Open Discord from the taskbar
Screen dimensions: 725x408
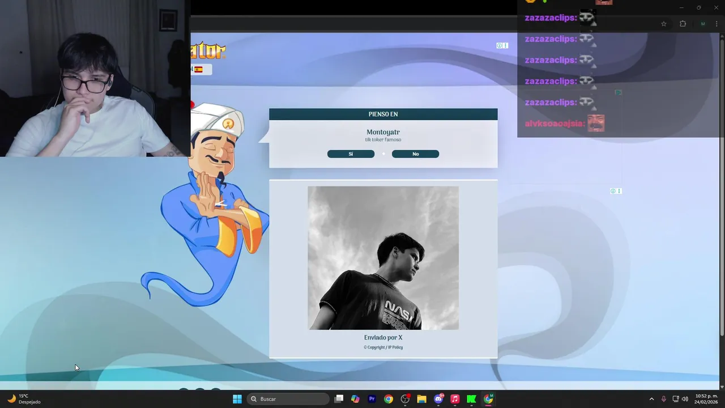[438, 399]
